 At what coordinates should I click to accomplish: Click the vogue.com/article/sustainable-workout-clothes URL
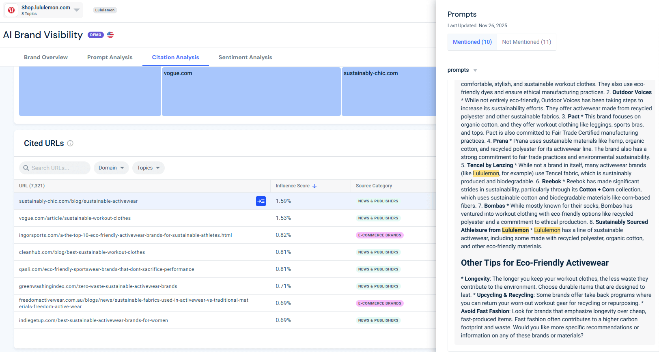(75, 218)
